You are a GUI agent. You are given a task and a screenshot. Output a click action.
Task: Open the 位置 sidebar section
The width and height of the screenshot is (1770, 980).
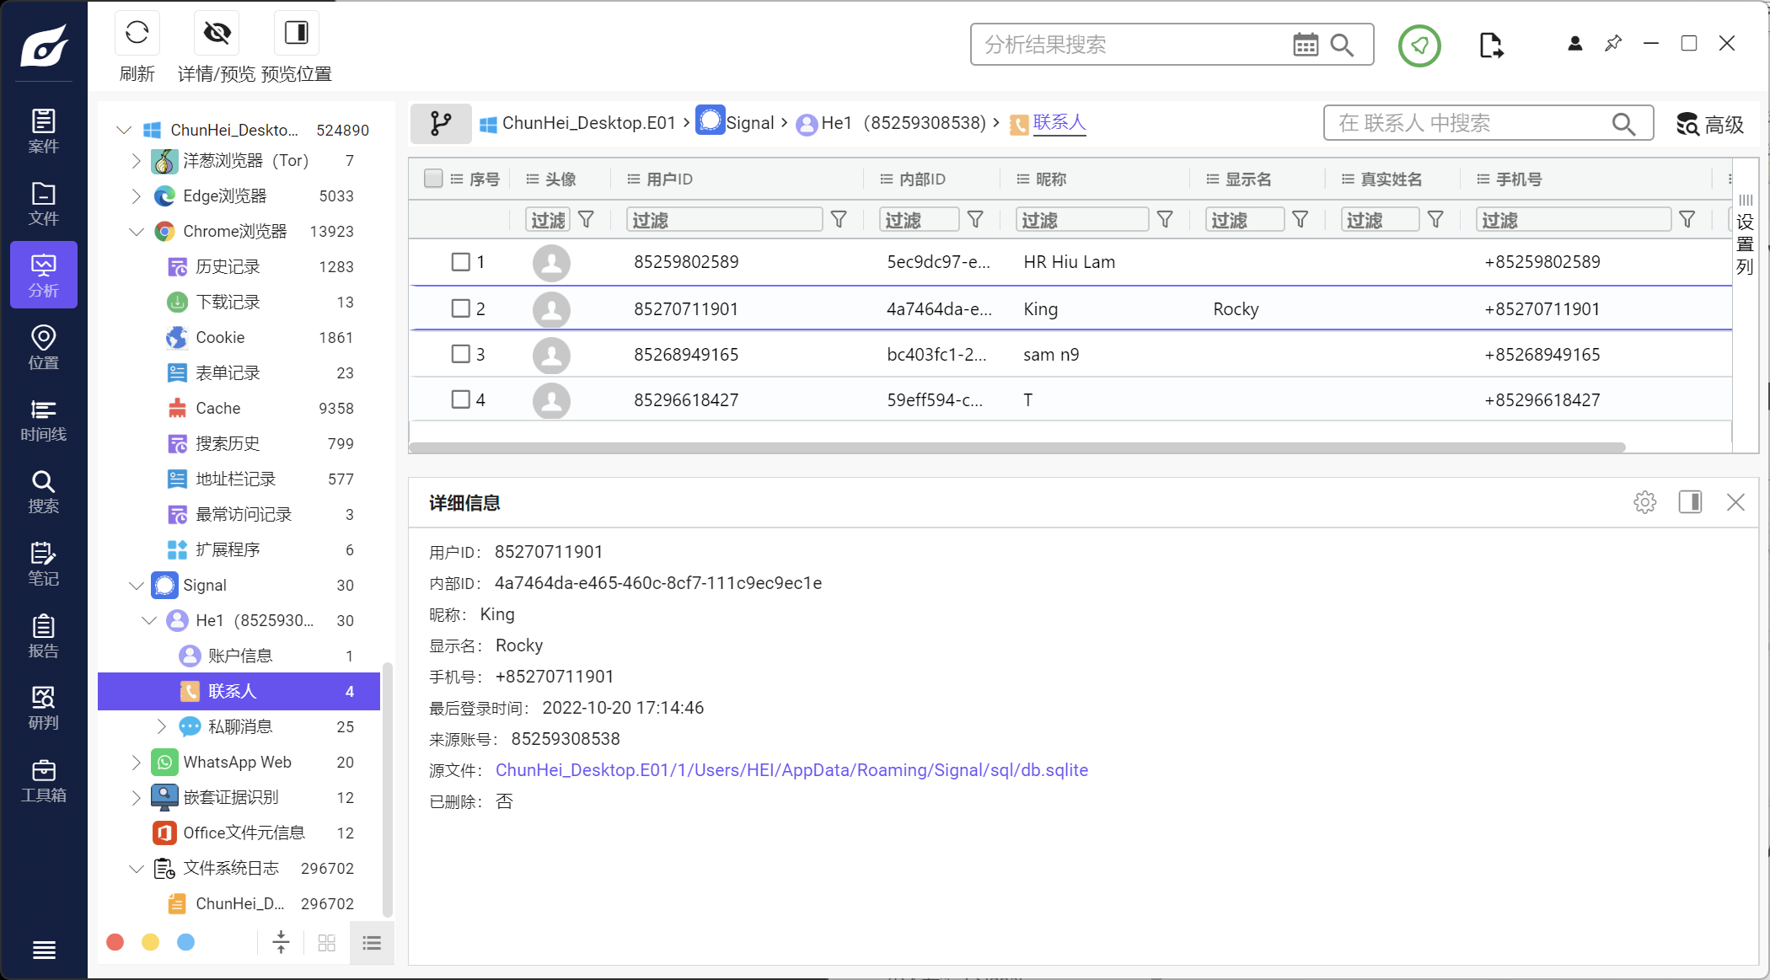tap(44, 348)
